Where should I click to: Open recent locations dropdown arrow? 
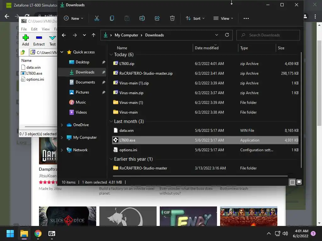pyautogui.click(x=84, y=35)
